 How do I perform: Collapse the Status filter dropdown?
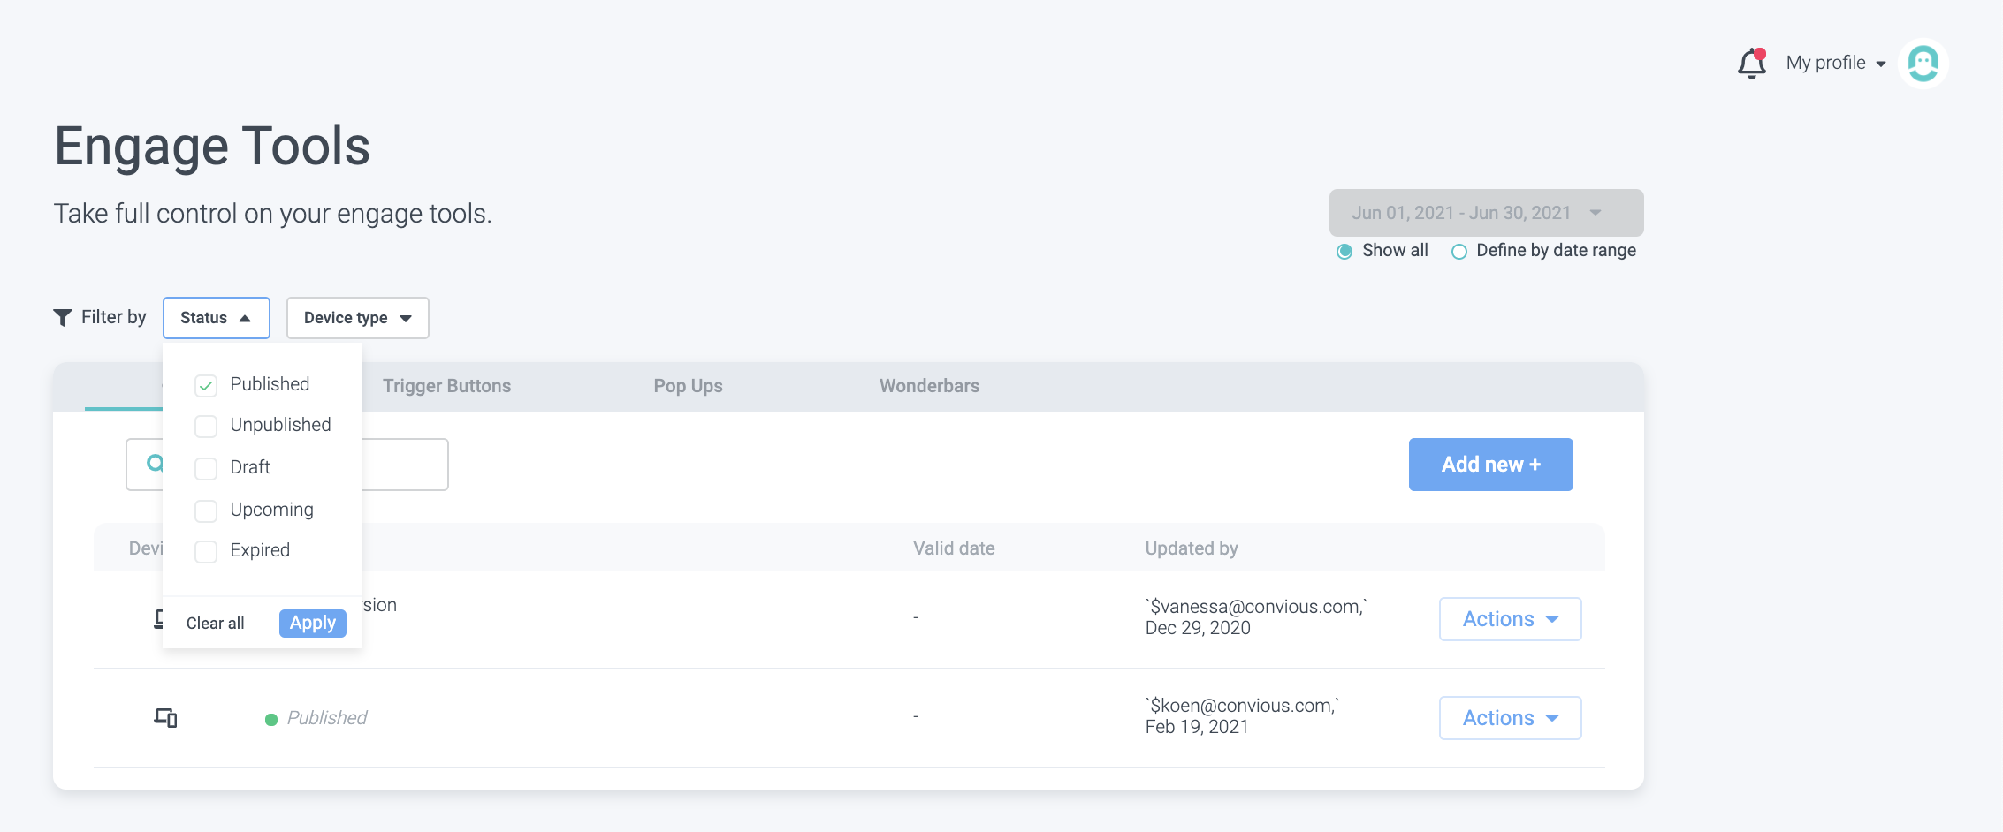coord(217,318)
